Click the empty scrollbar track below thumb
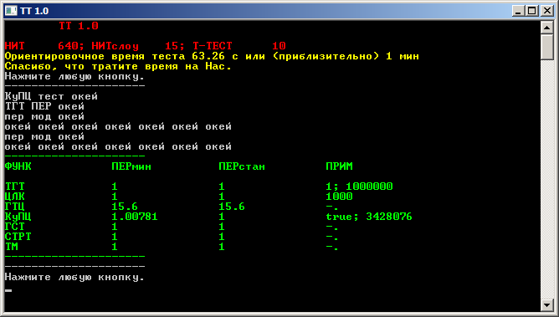 pyautogui.click(x=547, y=178)
